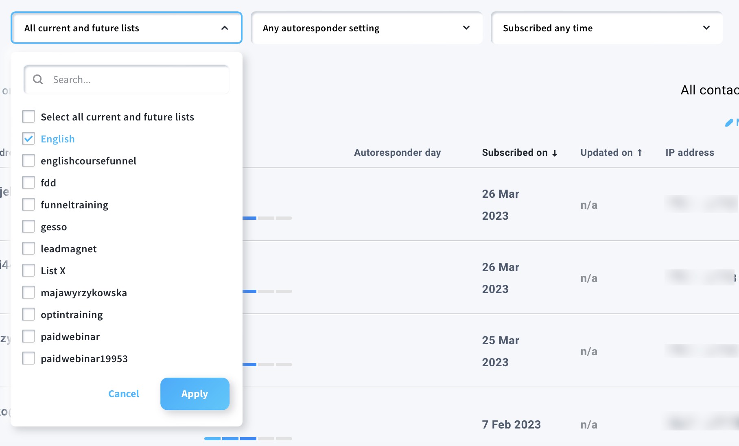
Task: Click the blue pencil edit icon
Action: coord(729,123)
